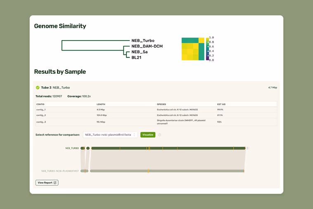This screenshot has width=313, height=209.
Task: Click the SPECIES column header
Action: click(x=161, y=104)
